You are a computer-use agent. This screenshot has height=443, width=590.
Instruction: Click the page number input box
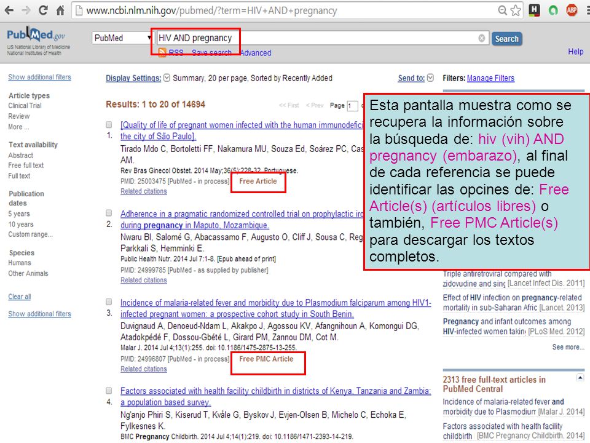(353, 105)
